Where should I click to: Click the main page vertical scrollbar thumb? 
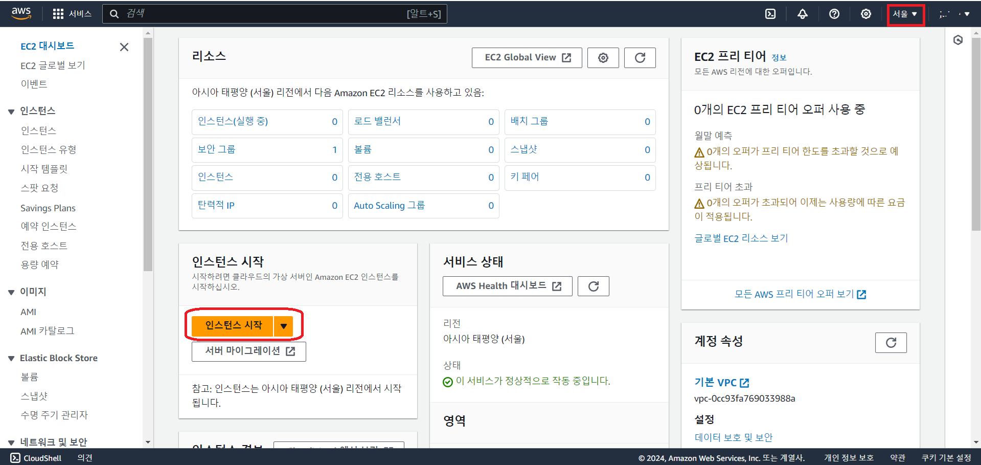point(976,133)
